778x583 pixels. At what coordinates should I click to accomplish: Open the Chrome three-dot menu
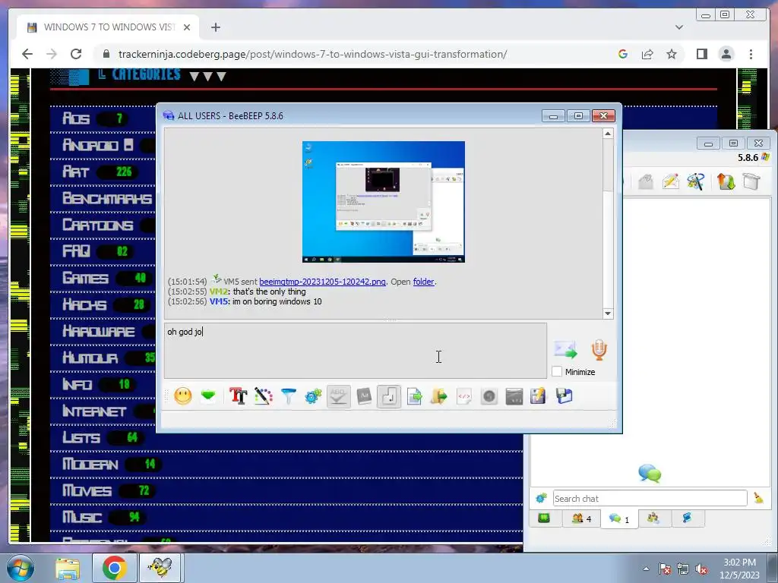point(751,54)
